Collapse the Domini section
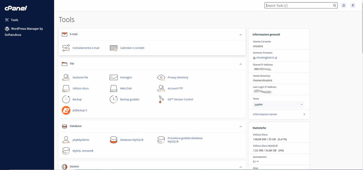The height and width of the screenshot is (170, 363). pyautogui.click(x=241, y=167)
